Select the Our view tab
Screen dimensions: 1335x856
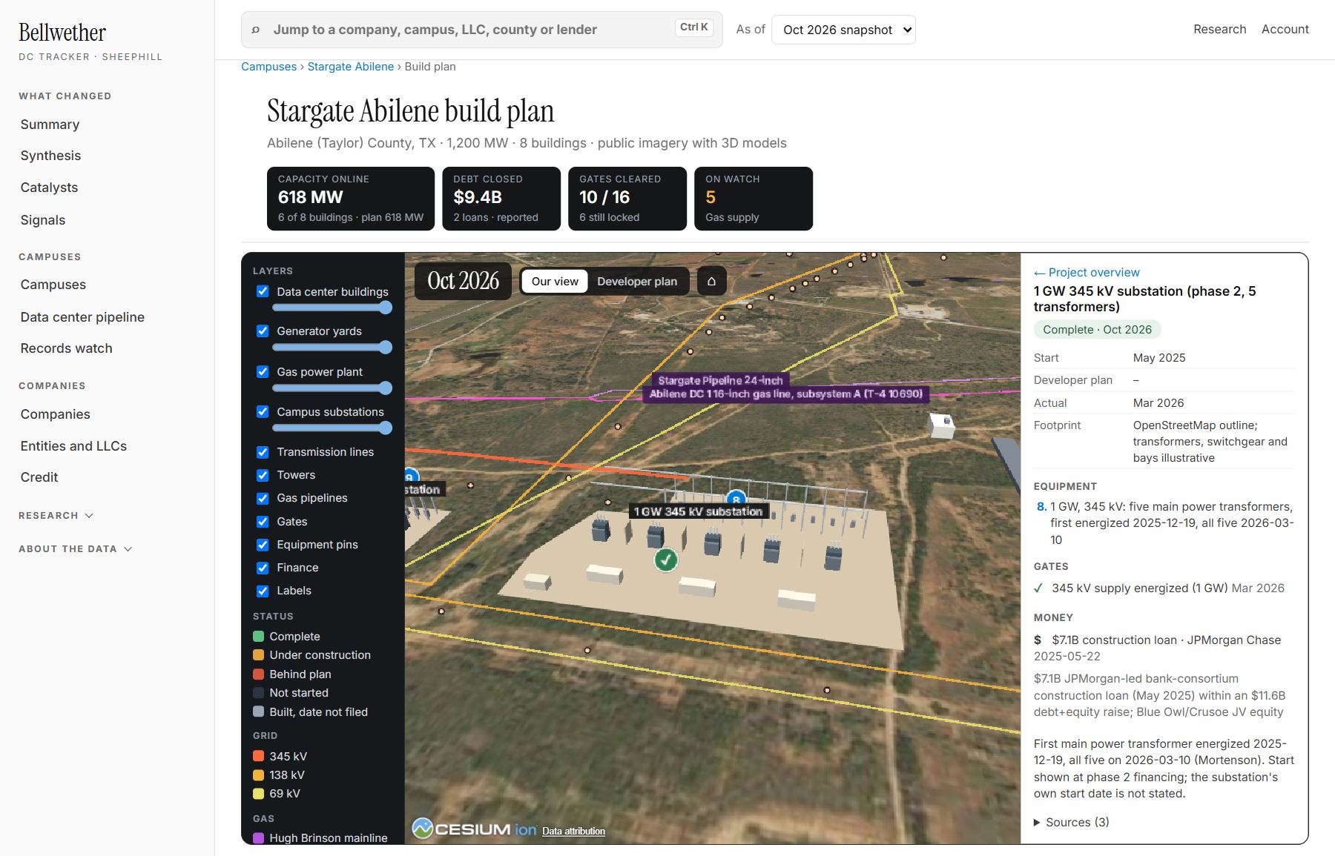click(x=555, y=282)
